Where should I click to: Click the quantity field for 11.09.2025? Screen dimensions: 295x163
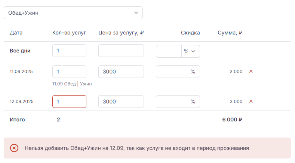69,72
